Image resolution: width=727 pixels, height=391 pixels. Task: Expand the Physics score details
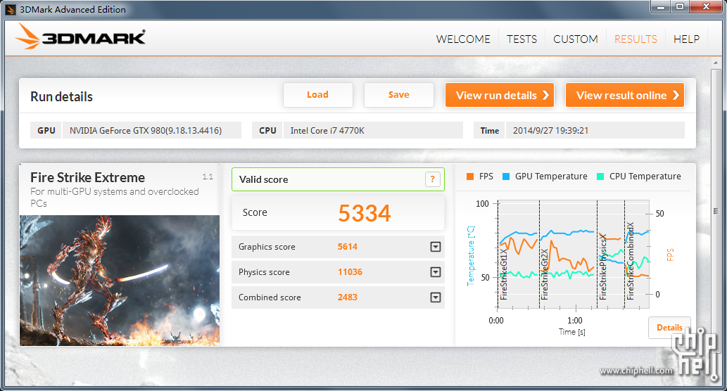(x=436, y=272)
